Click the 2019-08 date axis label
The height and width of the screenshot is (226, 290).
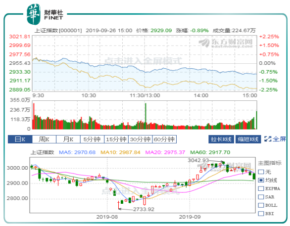107,217
